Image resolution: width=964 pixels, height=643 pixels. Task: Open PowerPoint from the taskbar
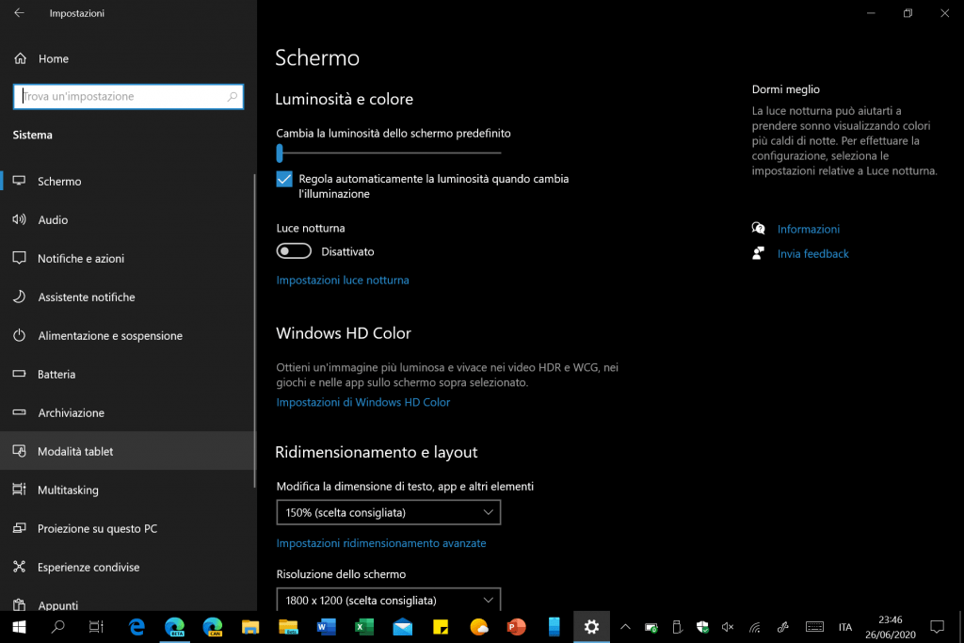[x=516, y=626]
